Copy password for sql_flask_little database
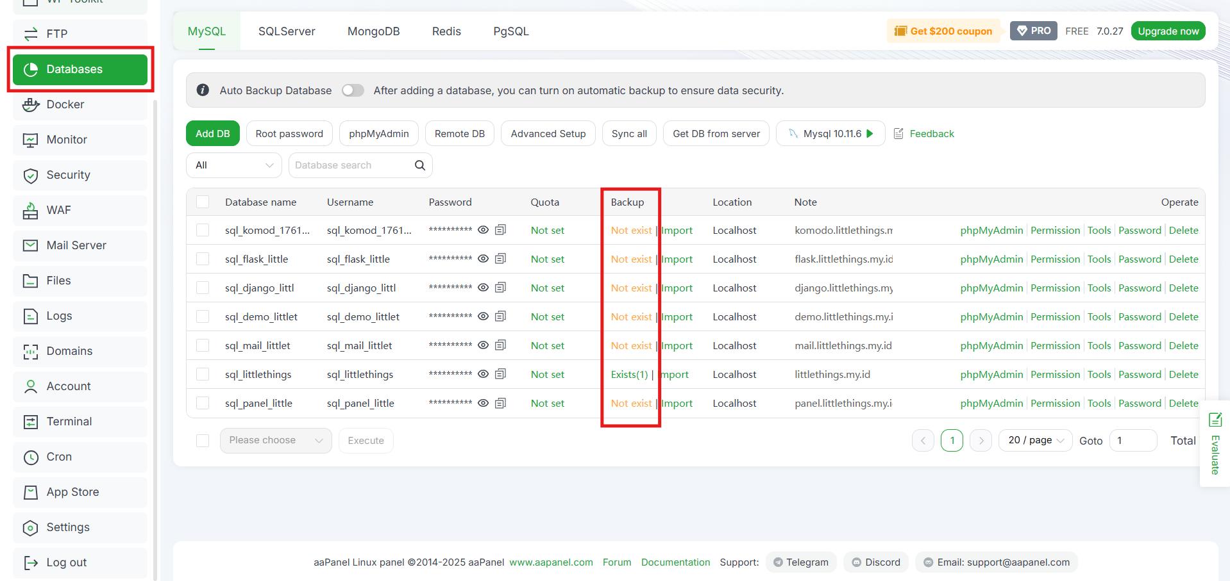 pyautogui.click(x=501, y=259)
